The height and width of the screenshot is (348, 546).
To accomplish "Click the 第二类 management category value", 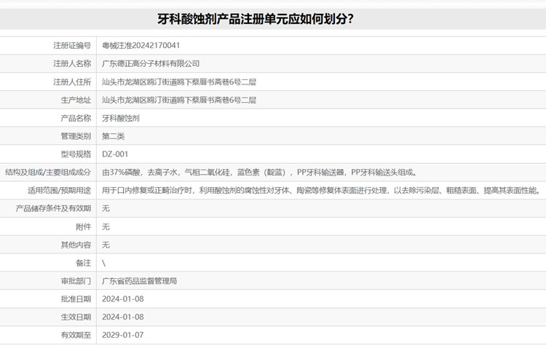I will tap(114, 136).
